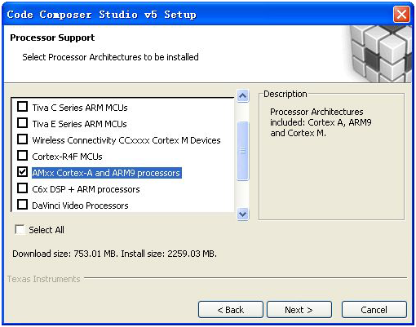Enable Wireless Connectivity CCxxxx Cortex M Devices
This screenshot has height=327, width=416.
point(22,139)
